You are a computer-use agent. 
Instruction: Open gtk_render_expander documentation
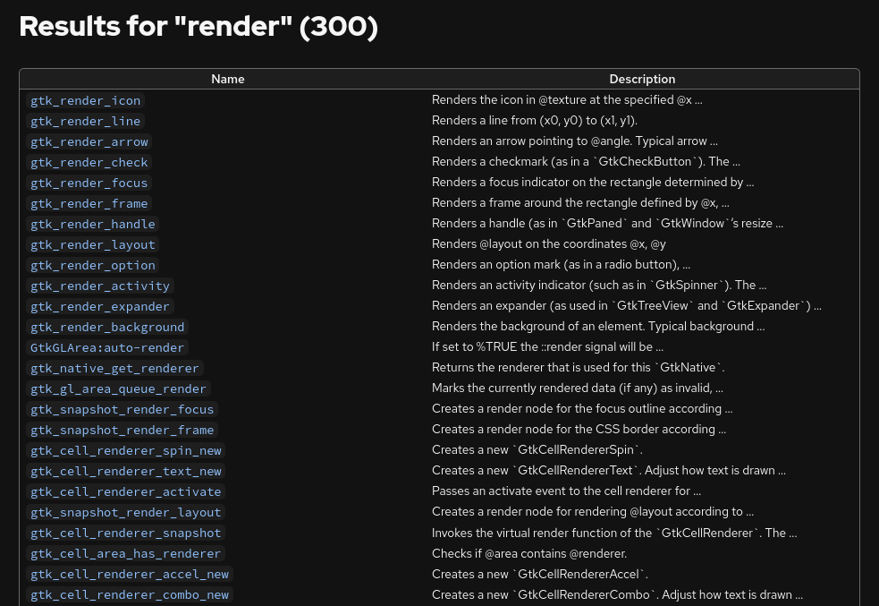pos(100,306)
